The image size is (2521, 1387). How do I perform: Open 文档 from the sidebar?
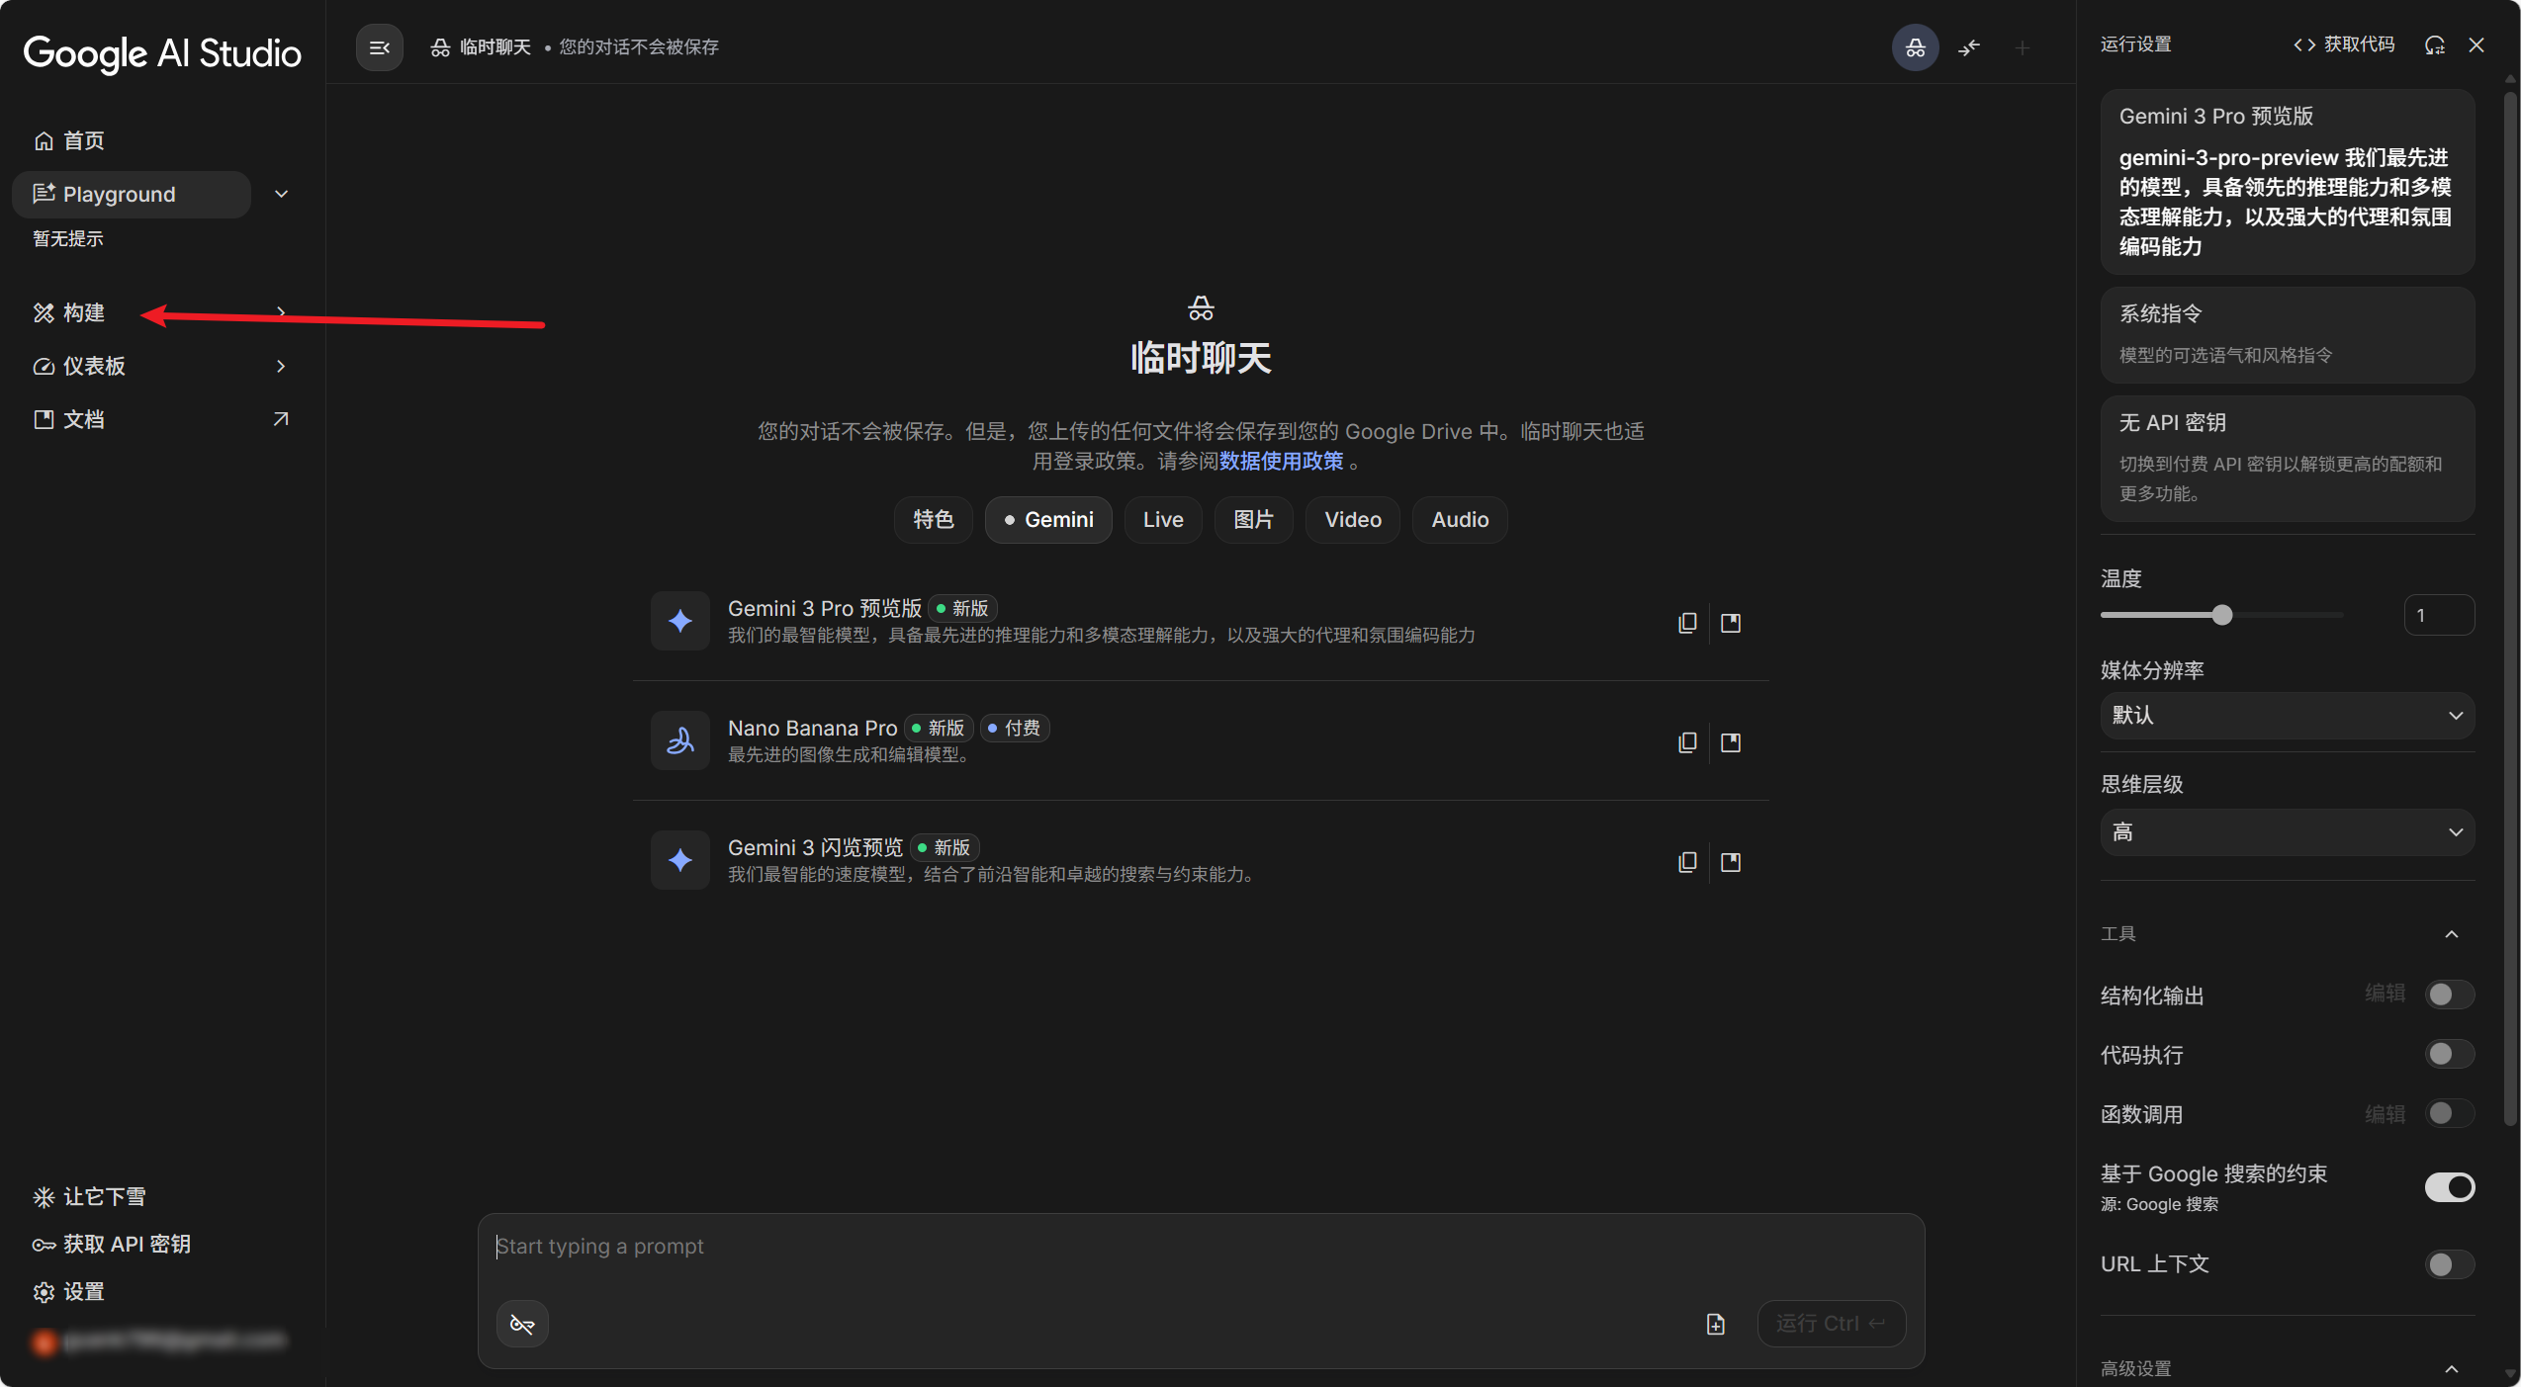point(84,418)
